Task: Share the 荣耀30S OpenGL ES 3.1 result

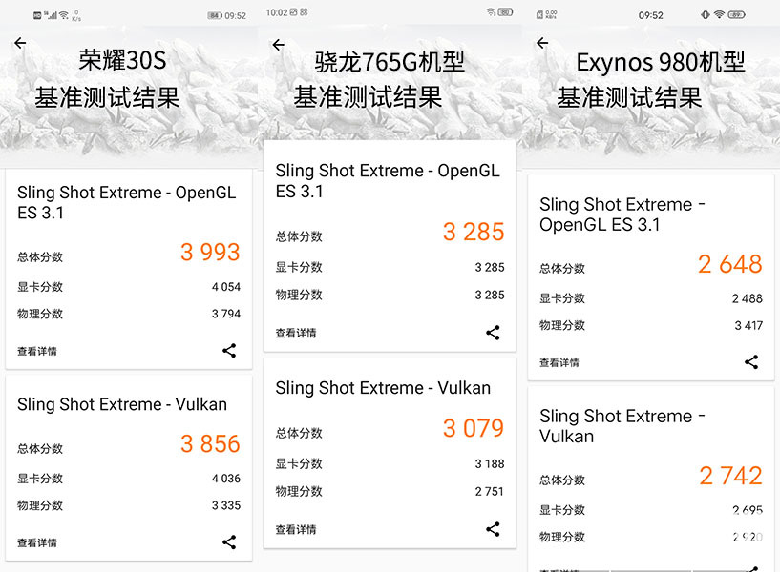Action: 229,351
